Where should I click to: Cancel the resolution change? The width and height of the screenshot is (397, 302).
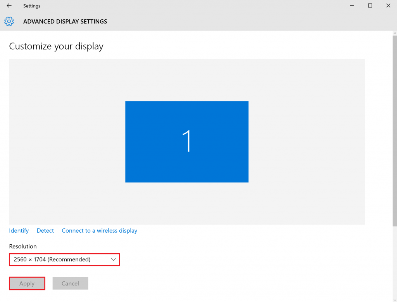(70, 283)
